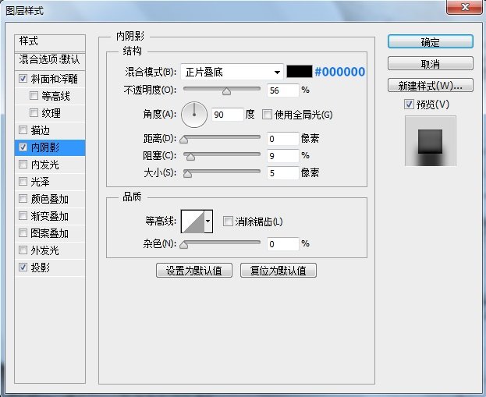Open the 等高线 contour picker arrow
The width and height of the screenshot is (486, 397).
click(x=208, y=222)
